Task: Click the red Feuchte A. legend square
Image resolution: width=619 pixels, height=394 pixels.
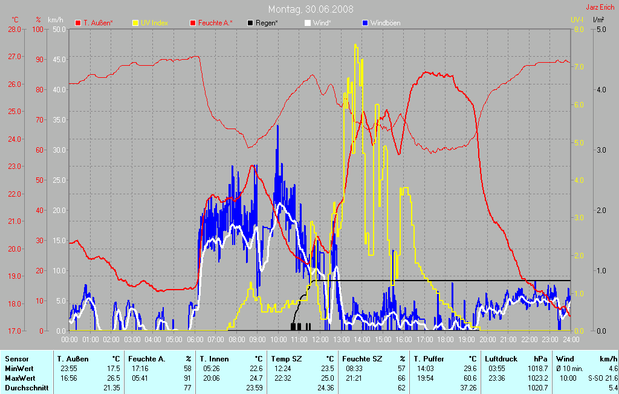Action: (x=193, y=23)
